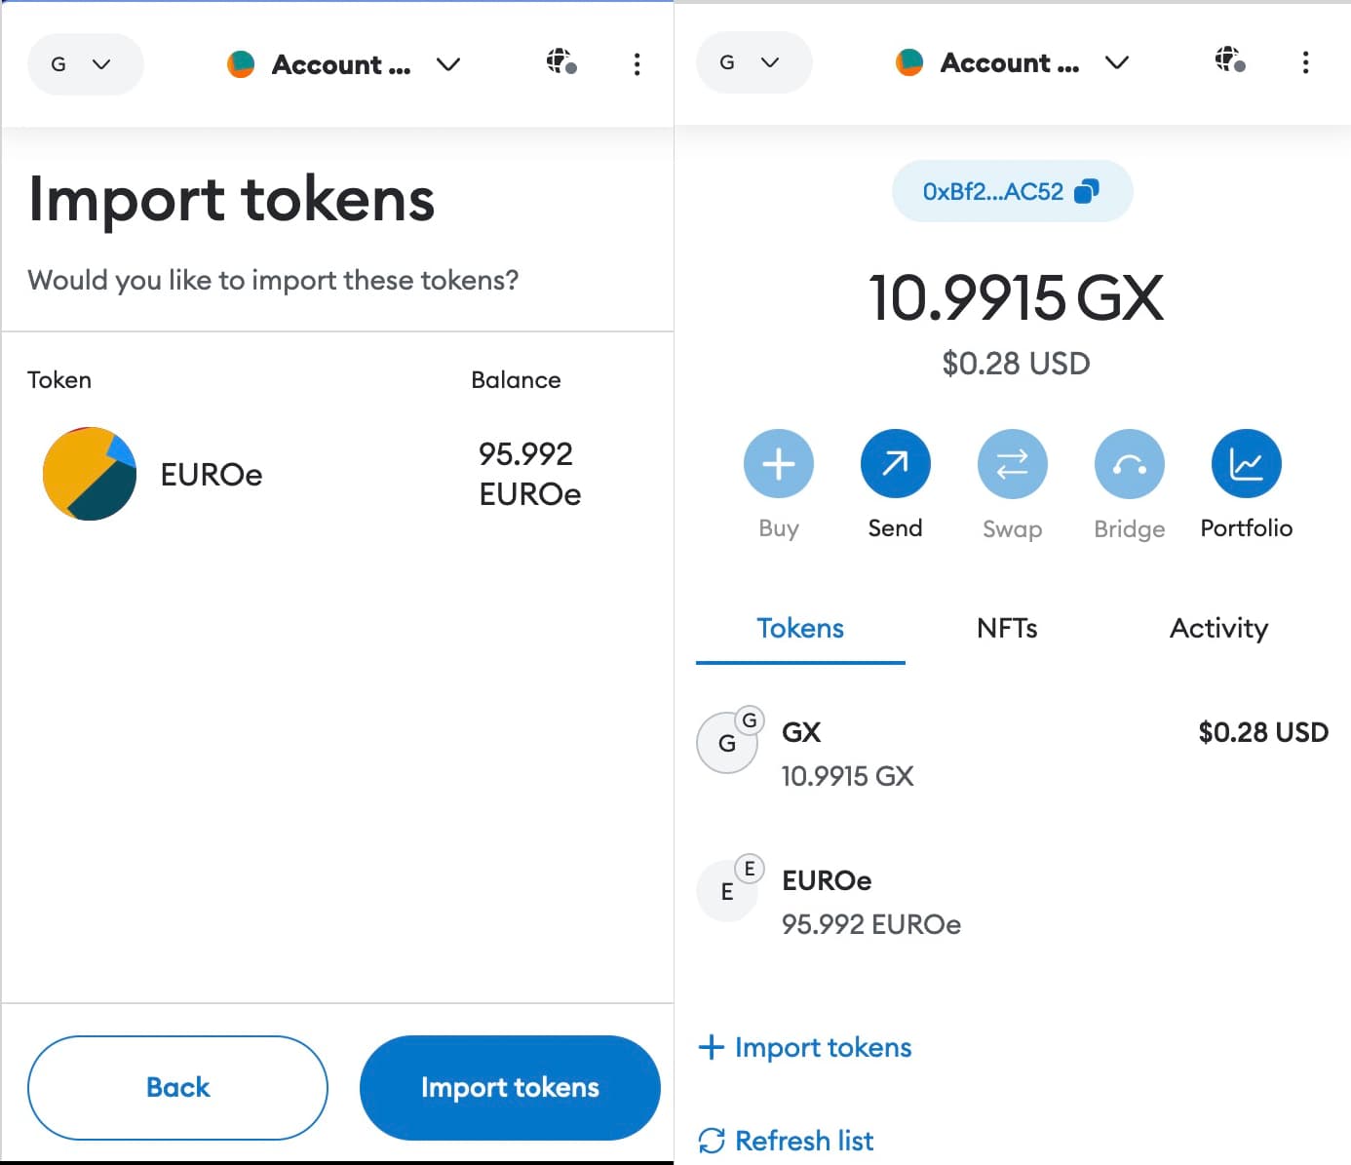Image resolution: width=1351 pixels, height=1165 pixels.
Task: Click the Balance column header
Action: 516,379
